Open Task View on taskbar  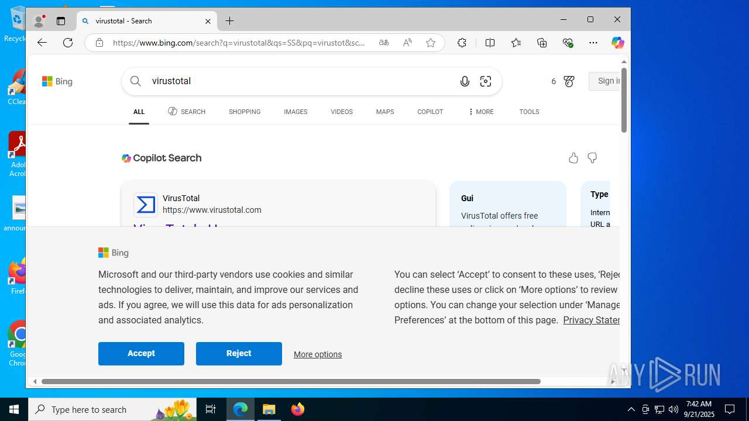211,409
